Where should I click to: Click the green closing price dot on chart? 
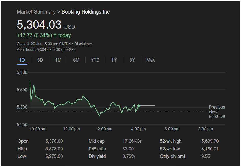click(x=139, y=106)
